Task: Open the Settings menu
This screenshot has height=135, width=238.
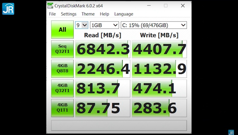Action: pyautogui.click(x=69, y=14)
